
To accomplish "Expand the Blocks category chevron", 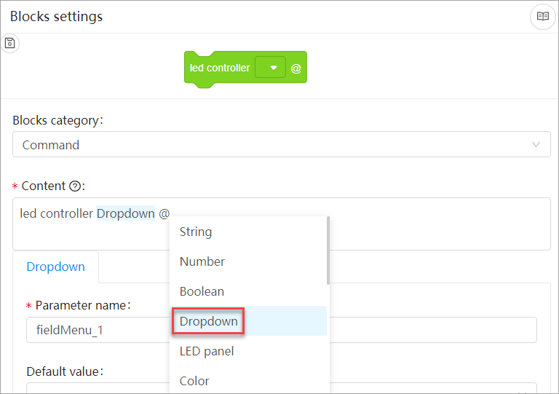I will tap(536, 144).
